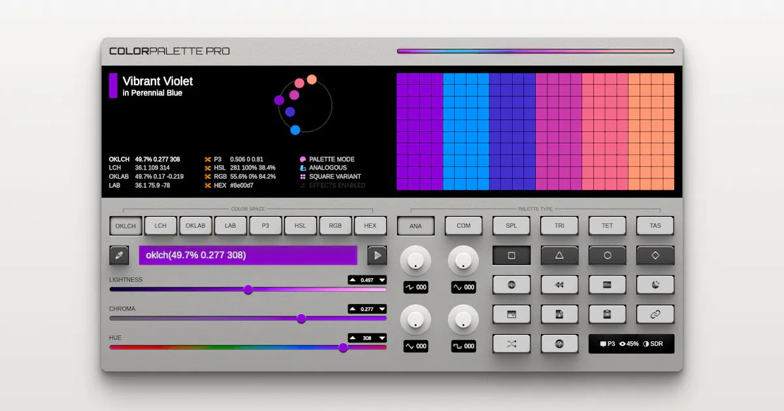This screenshot has width=784, height=411.
Task: Click the play arrow button beside color input
Action: (377, 255)
